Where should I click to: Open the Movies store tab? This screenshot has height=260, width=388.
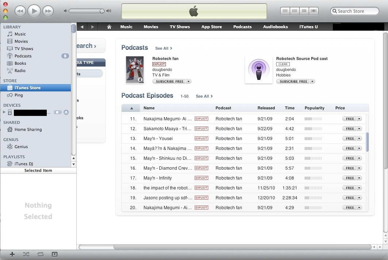click(151, 27)
